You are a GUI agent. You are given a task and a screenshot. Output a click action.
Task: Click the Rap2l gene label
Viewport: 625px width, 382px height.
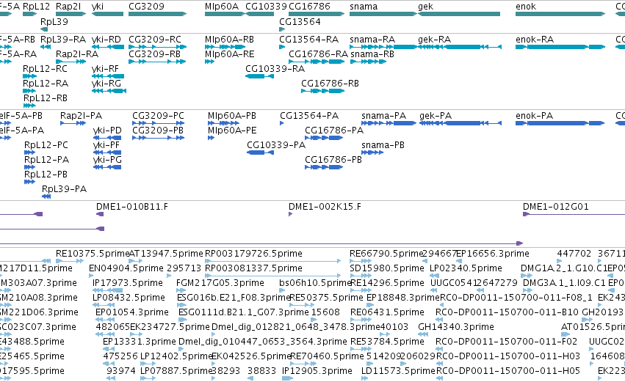click(68, 7)
